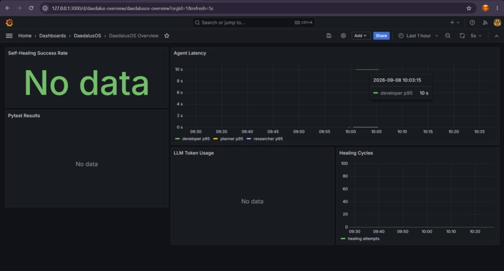
Task: Refresh the dashboard now
Action: pyautogui.click(x=462, y=36)
